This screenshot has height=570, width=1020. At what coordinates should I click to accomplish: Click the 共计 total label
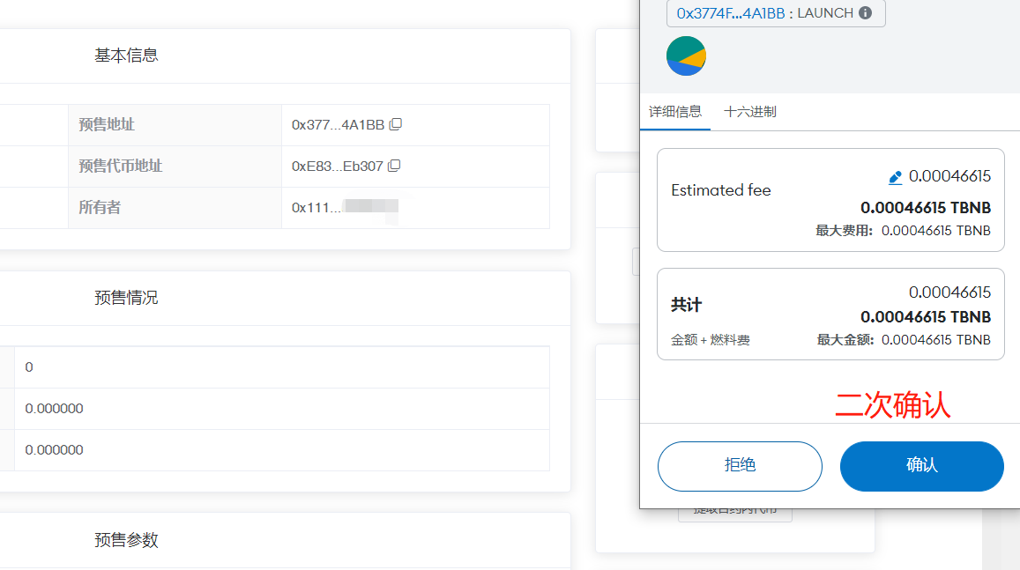click(x=686, y=305)
